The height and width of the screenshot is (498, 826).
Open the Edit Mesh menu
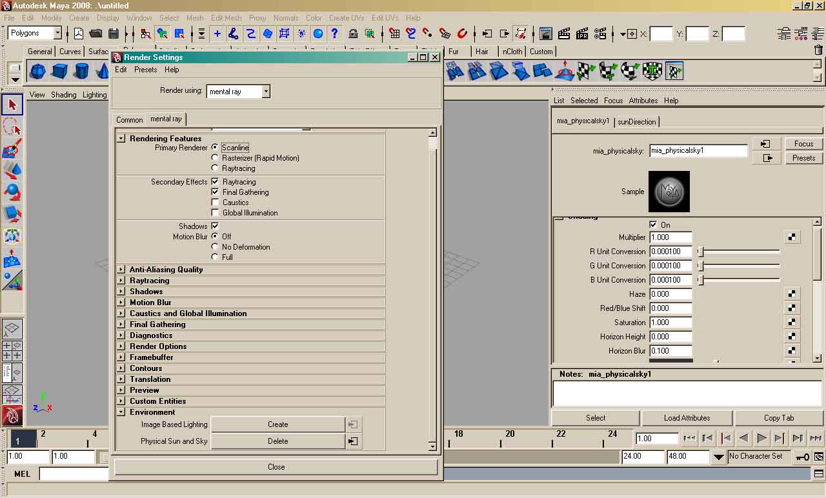226,18
